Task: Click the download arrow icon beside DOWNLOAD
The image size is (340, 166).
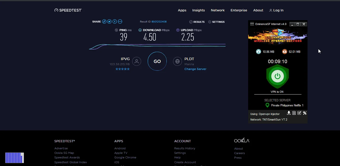Action: (140, 30)
